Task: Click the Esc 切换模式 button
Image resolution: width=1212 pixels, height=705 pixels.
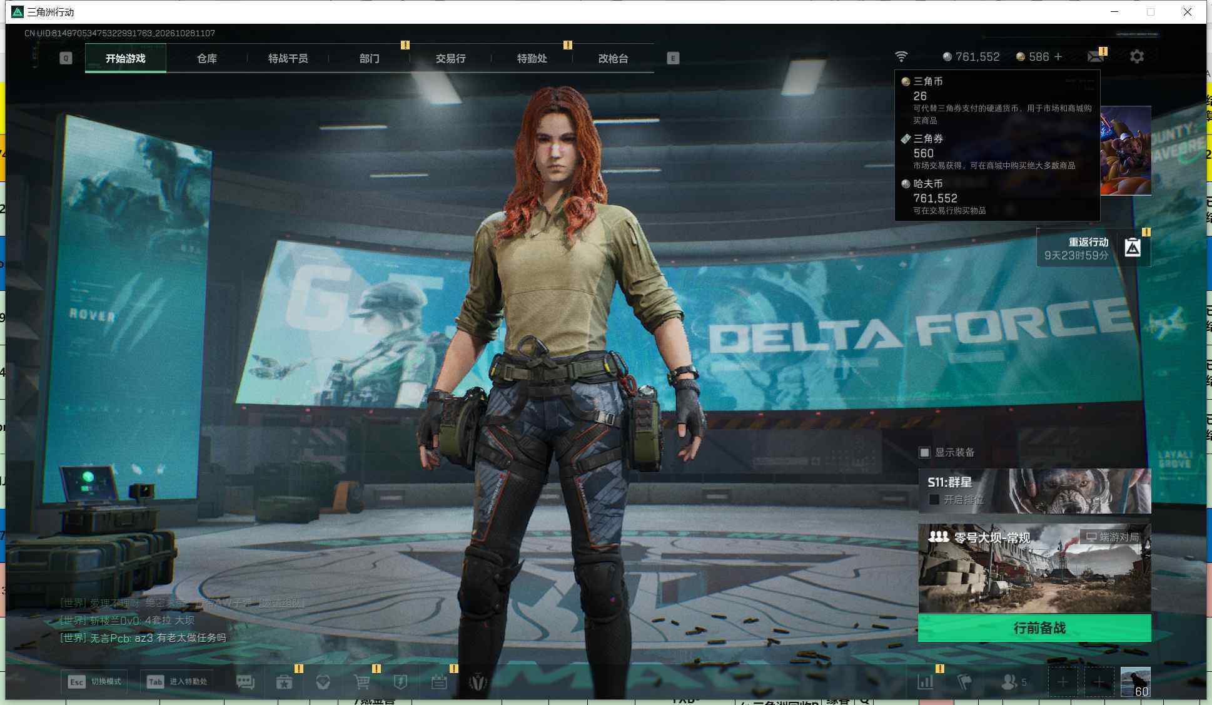Action: (x=94, y=681)
